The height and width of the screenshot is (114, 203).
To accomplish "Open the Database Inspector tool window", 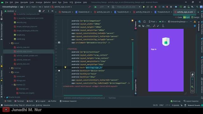I will (x=68, y=101).
